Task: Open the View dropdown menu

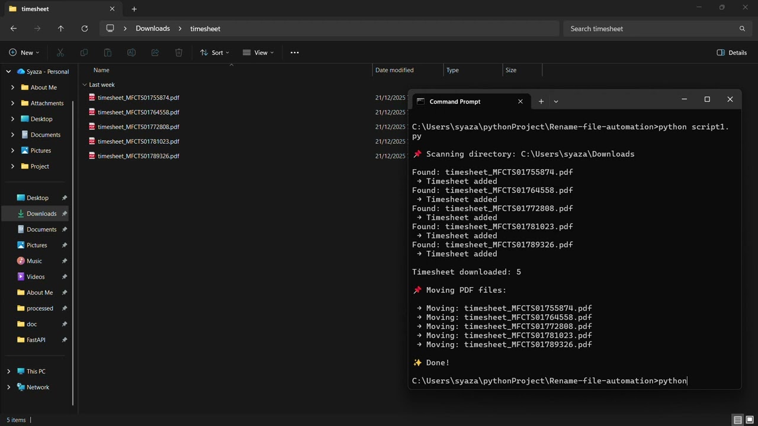Action: 258,53
